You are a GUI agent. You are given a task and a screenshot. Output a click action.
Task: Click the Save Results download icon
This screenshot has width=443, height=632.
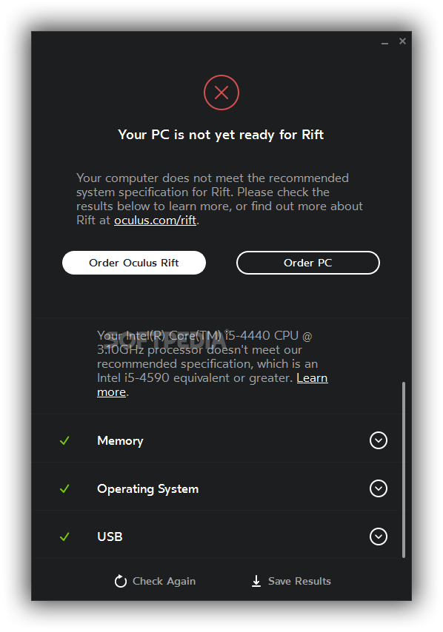click(x=256, y=581)
